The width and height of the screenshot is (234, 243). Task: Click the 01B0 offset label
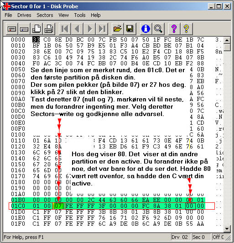[18, 200]
